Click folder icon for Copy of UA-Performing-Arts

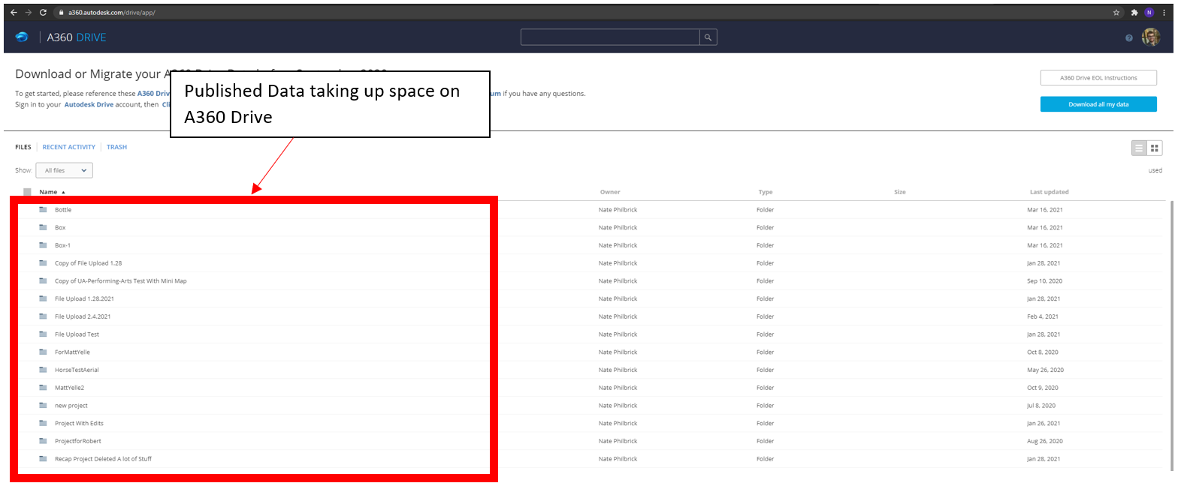click(x=43, y=280)
